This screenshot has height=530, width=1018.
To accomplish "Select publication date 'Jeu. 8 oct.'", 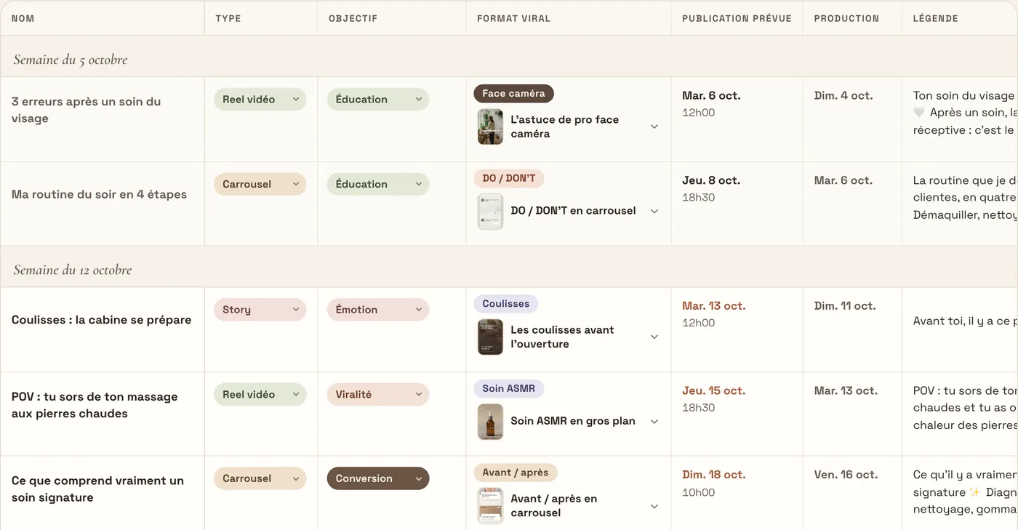I will click(x=711, y=180).
